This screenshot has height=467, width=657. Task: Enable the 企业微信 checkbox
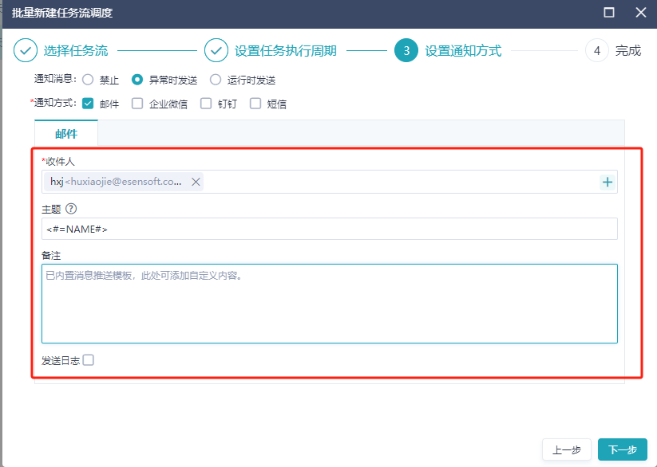coord(137,103)
